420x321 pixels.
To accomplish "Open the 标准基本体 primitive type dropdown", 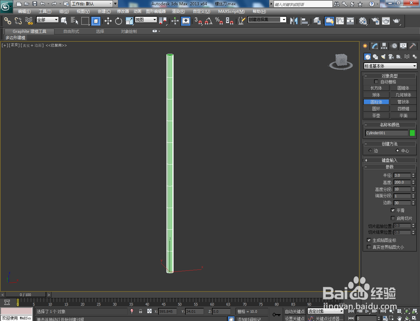I will [x=390, y=66].
